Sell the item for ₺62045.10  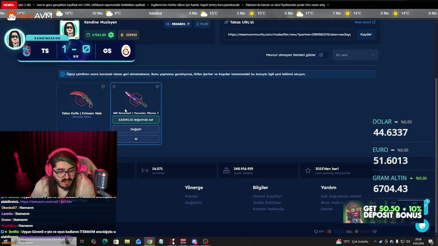pos(136,120)
